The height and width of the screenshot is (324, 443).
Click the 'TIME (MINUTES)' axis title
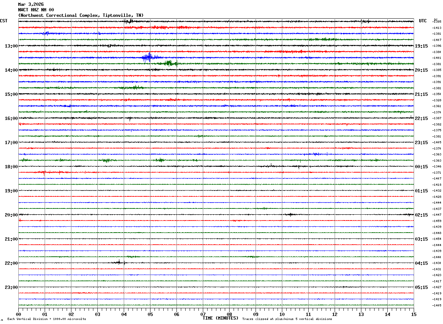220,318
